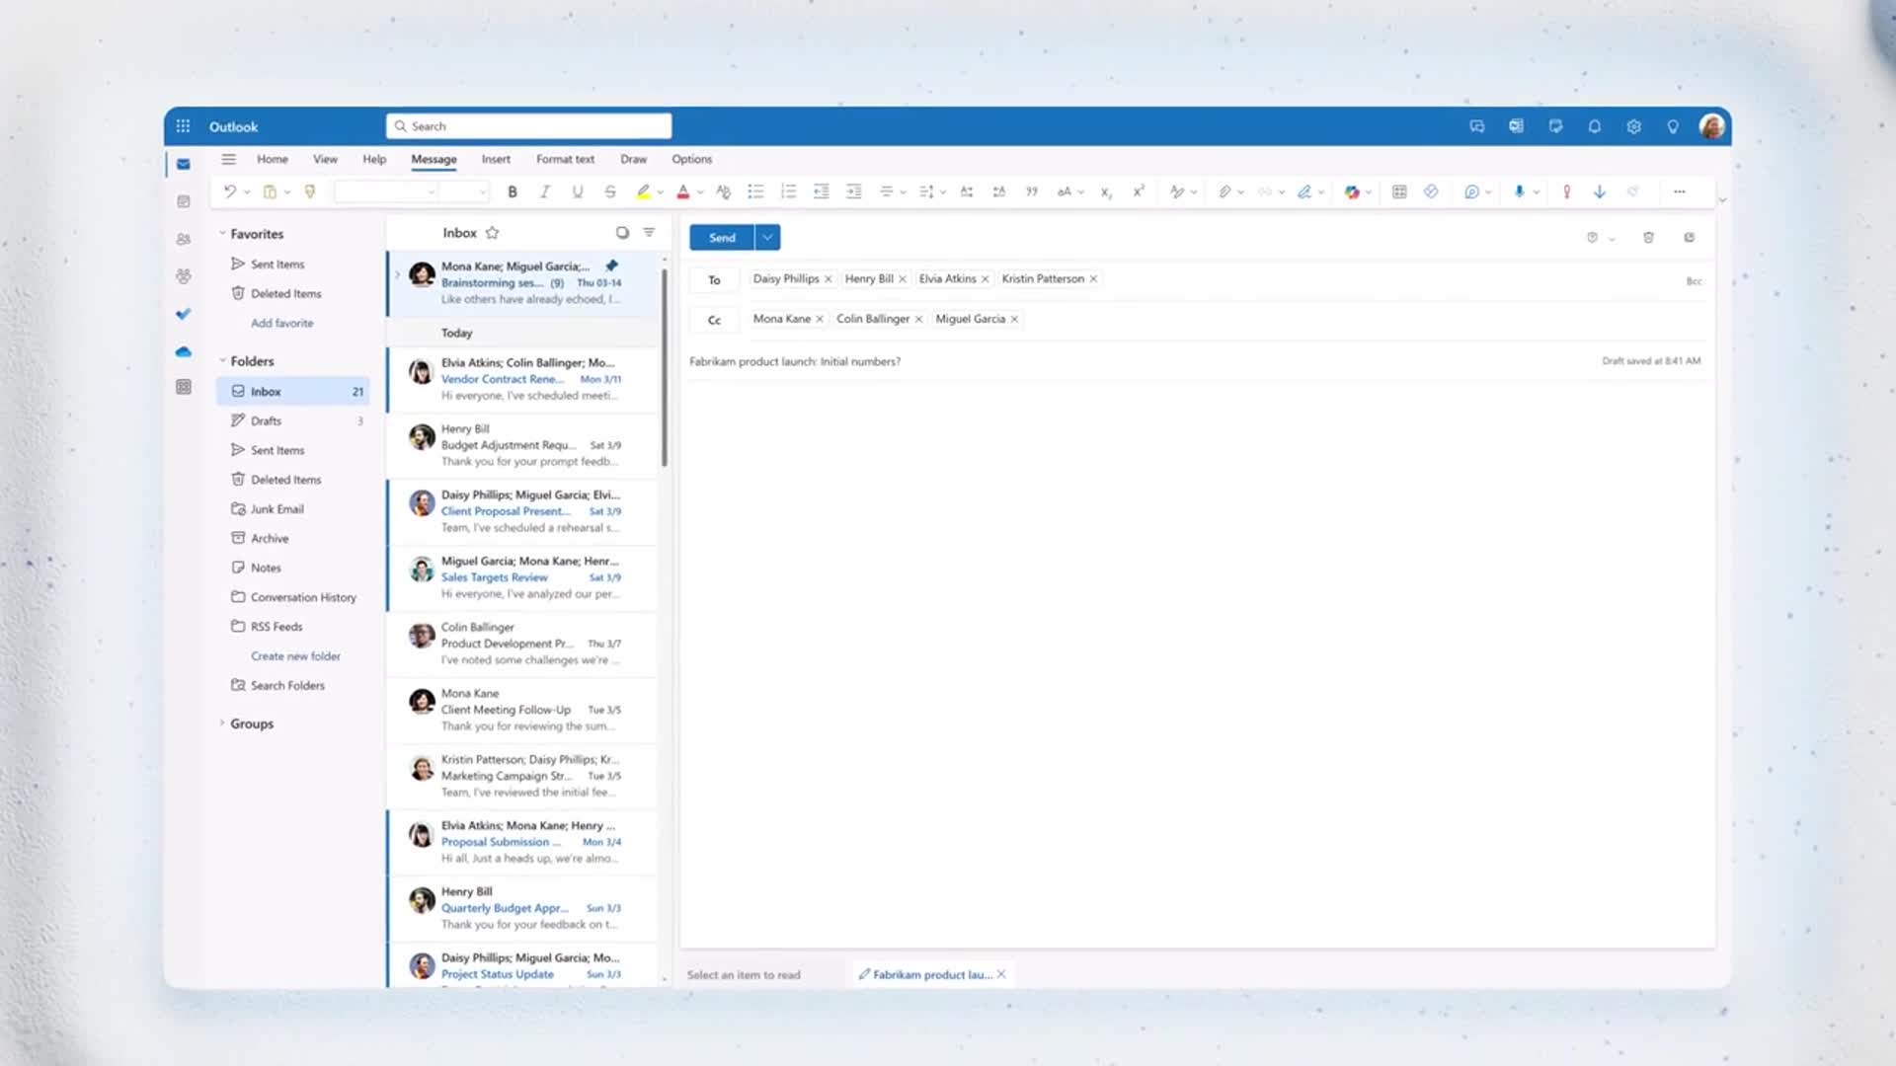Open notifications bell icon
The height and width of the screenshot is (1066, 1896).
point(1595,126)
